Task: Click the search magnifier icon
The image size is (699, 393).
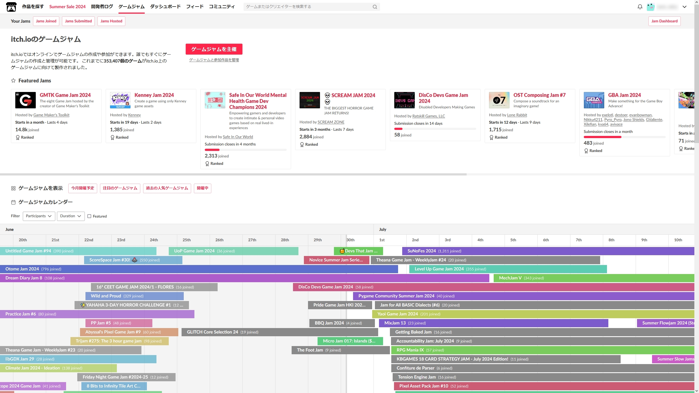Action: 375,7
